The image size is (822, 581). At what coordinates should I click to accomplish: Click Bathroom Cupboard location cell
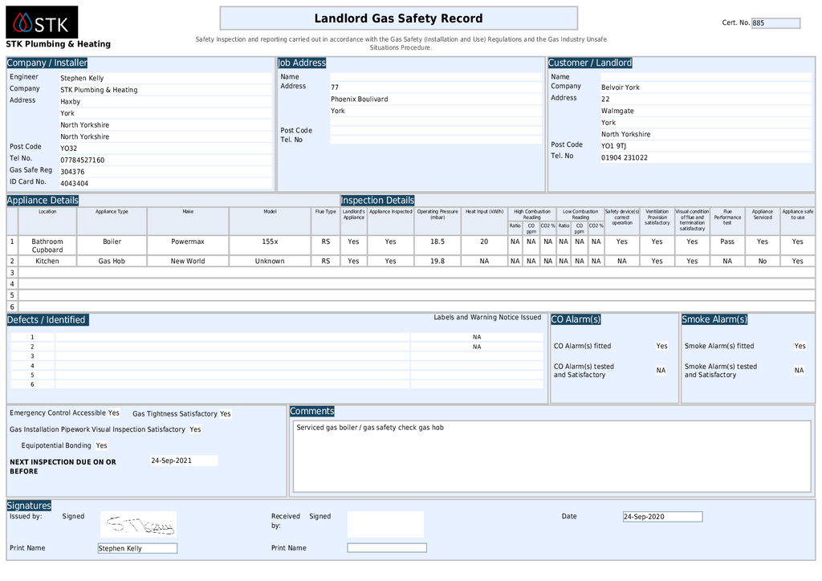point(47,246)
